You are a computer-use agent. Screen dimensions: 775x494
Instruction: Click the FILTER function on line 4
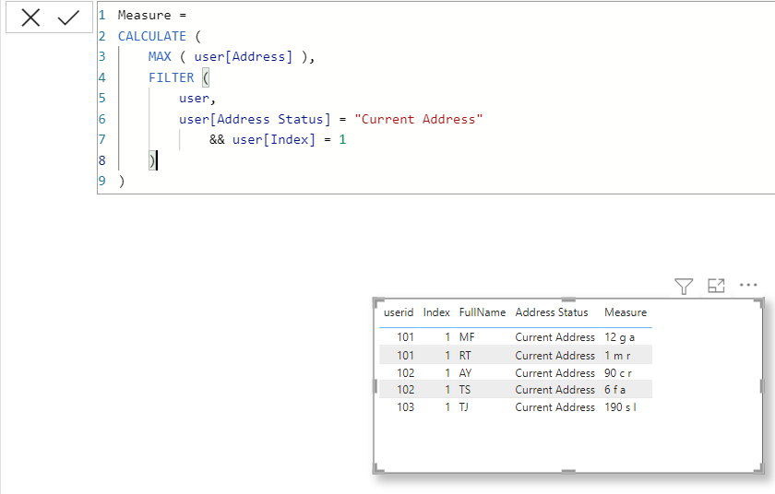[x=171, y=77]
